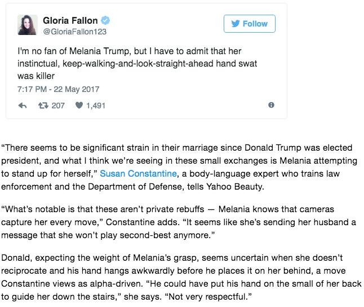This screenshot has height=307, width=364.
Task: Click the words "Yahoo Beauty" in the article
Action: [235, 187]
